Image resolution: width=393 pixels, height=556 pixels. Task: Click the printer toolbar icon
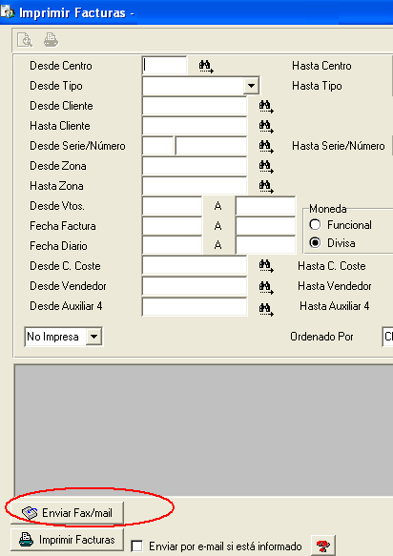coord(52,40)
